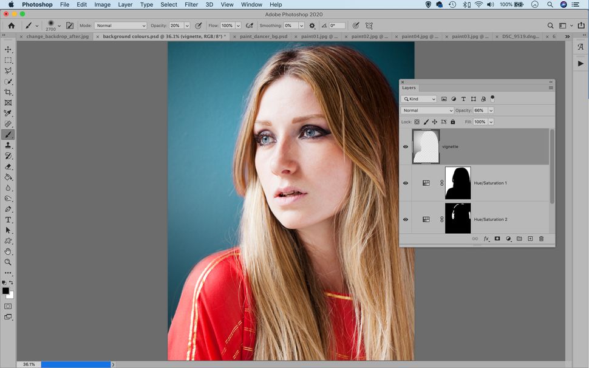Hide the vignette layer
The height and width of the screenshot is (368, 589).
[406, 146]
